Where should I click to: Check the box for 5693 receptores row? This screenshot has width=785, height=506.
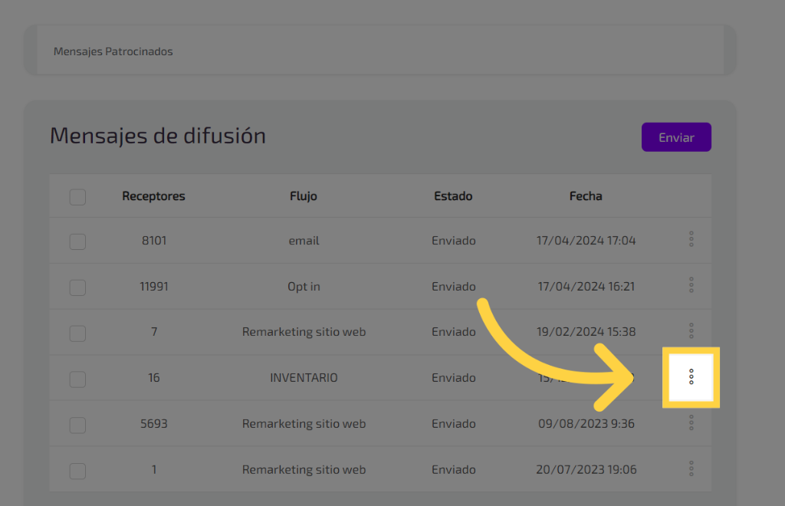tap(77, 425)
